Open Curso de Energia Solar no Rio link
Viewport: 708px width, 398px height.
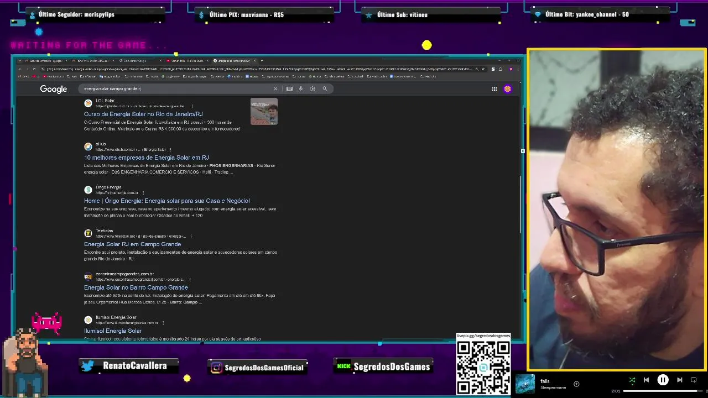tap(143, 114)
